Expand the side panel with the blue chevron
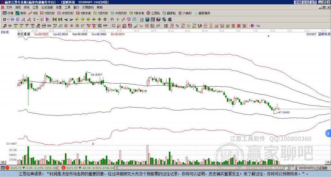This screenshot has width=331, height=177. [328, 133]
